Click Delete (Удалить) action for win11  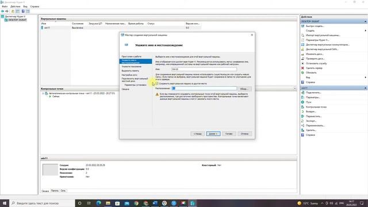click(x=311, y=131)
